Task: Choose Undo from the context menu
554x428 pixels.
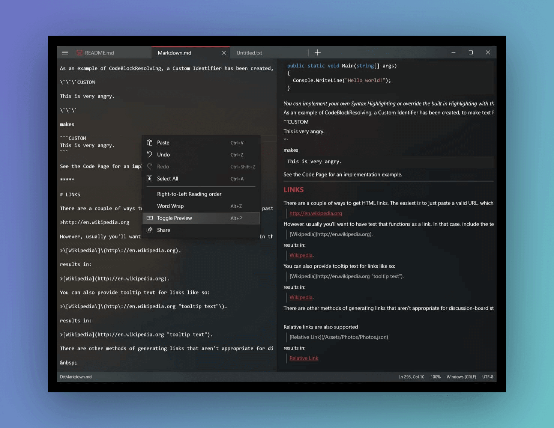Action: point(201,155)
